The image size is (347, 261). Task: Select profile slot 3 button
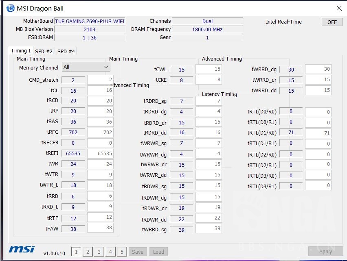tap(99, 252)
